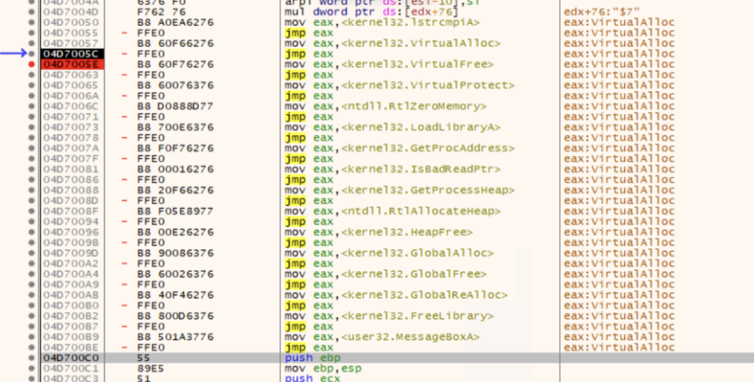This screenshot has width=754, height=382.
Task: Select opcode bytes B8 60F76276
Action: [x=172, y=65]
